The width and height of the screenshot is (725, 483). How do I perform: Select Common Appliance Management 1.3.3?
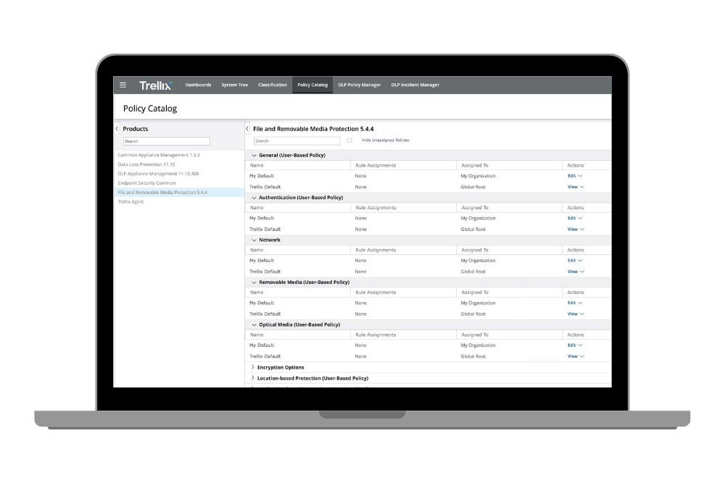(159, 155)
